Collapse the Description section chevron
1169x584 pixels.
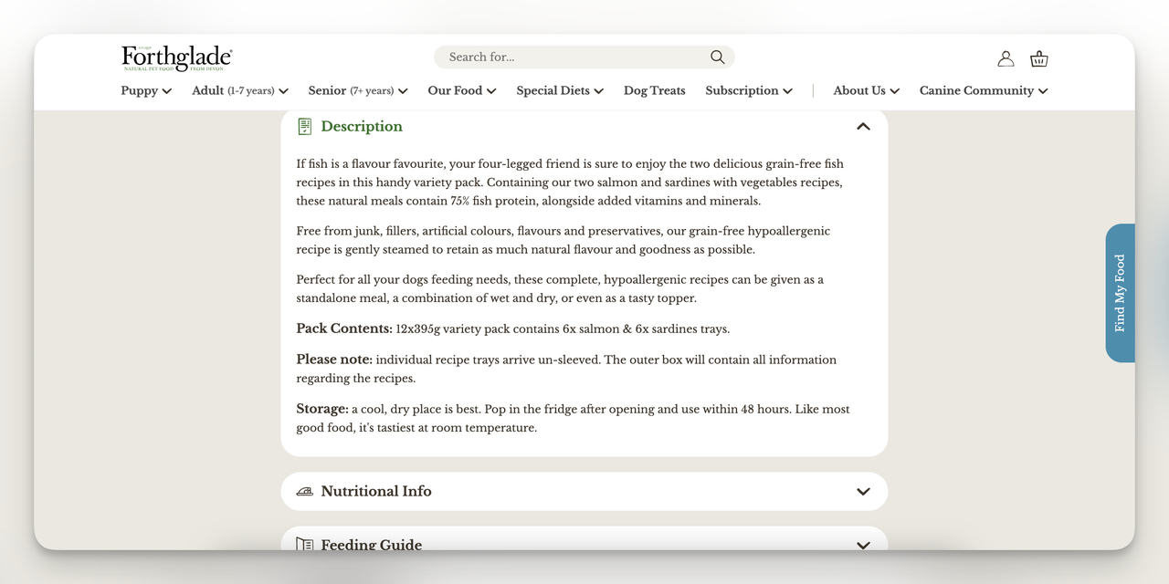(863, 127)
